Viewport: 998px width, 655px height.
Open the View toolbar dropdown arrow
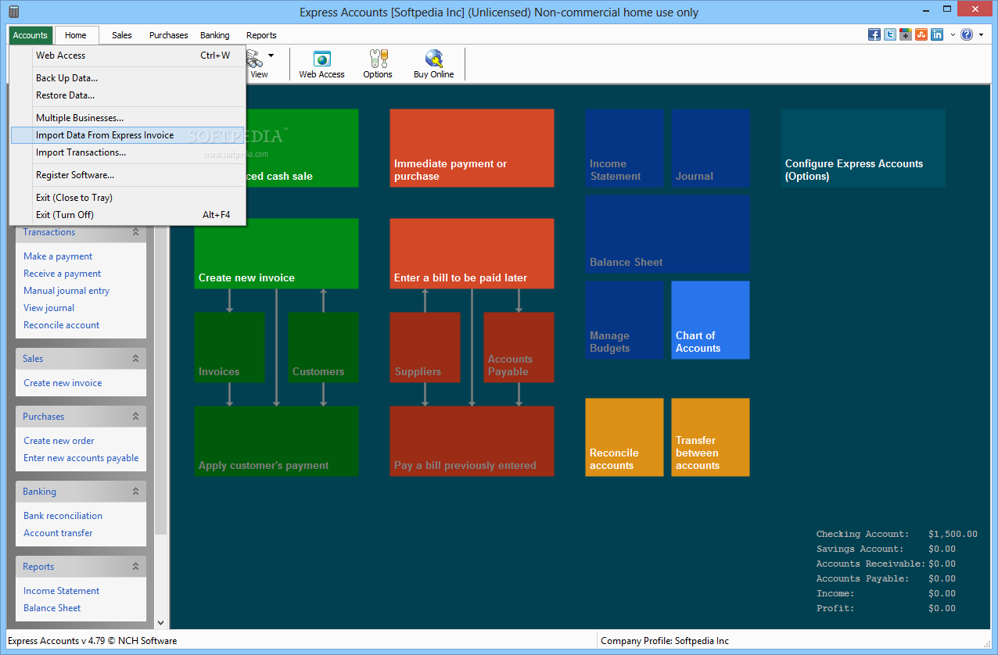click(x=271, y=55)
